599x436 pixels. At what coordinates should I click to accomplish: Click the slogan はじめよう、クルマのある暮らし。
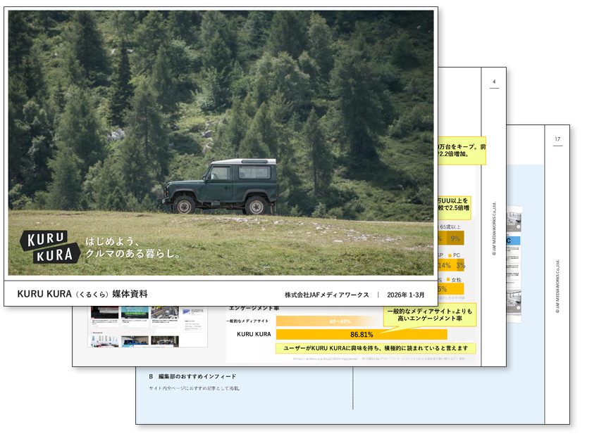point(134,248)
